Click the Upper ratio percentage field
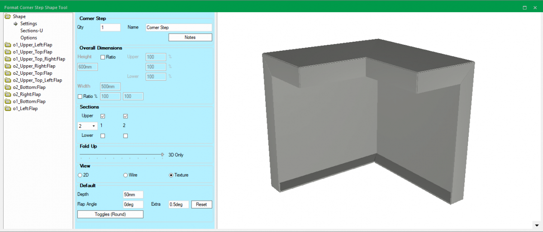Screen dimensions: 543x232 coord(156,57)
